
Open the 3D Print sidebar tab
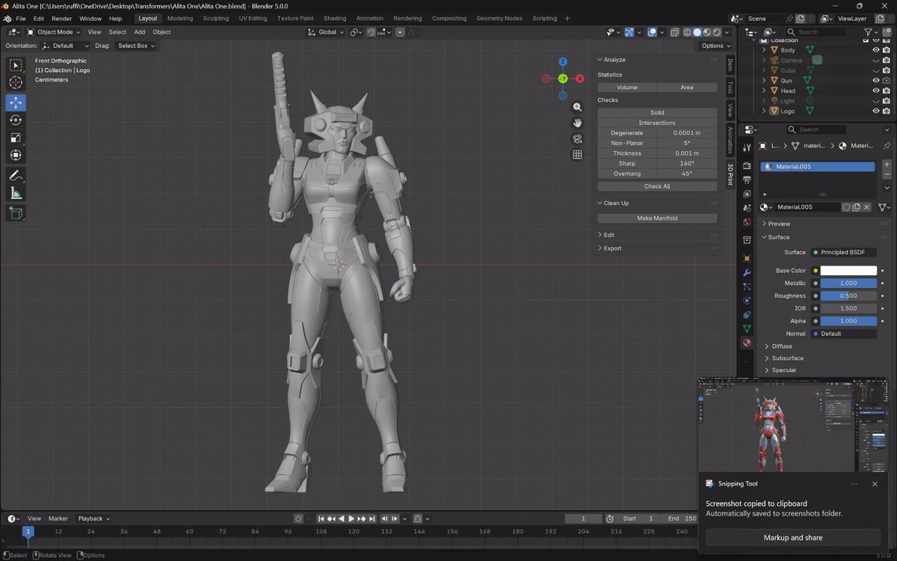(730, 174)
